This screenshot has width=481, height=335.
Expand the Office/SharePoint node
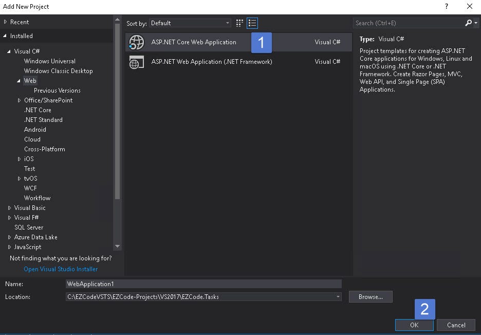pos(19,100)
